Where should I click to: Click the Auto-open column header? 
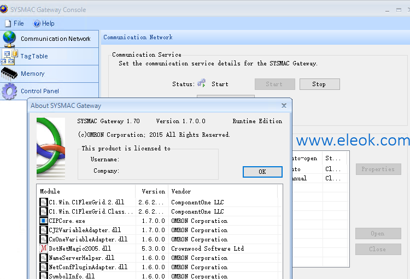click(x=307, y=158)
